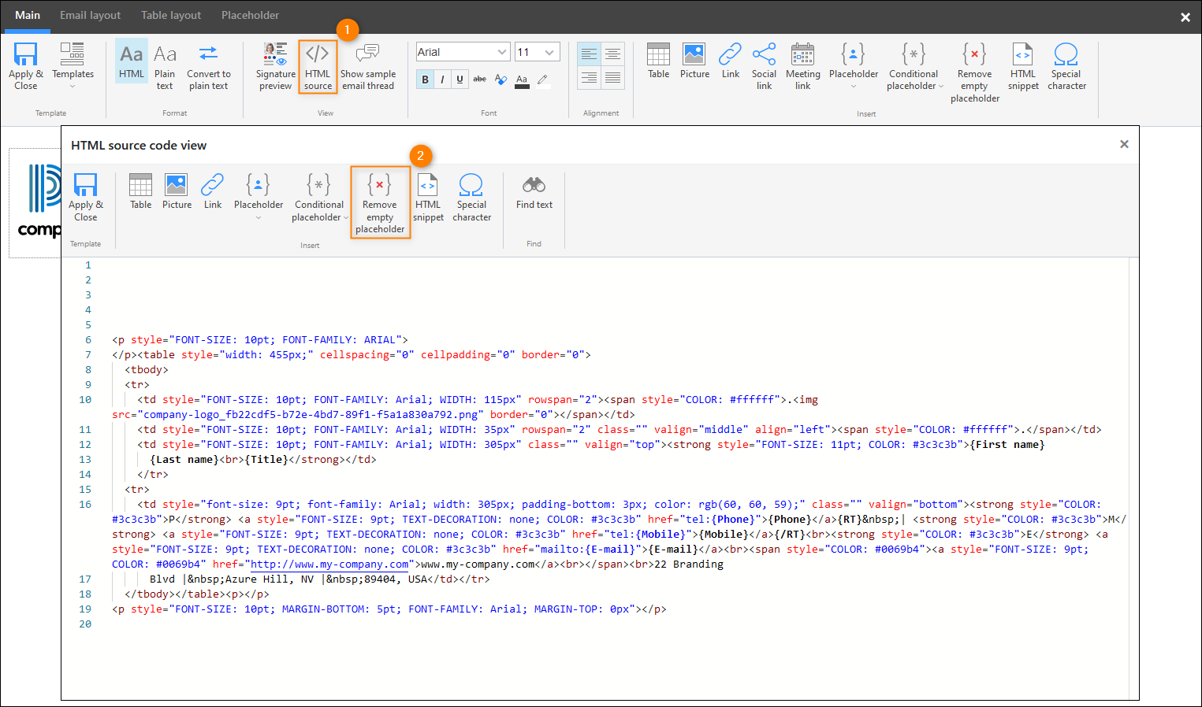Close HTML source code view dialog
1202x707 pixels.
click(x=1124, y=144)
